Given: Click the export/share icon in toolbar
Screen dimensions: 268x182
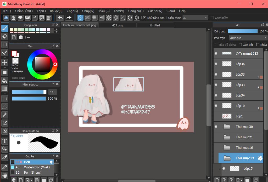Looking at the screenshot, I should click(13, 18).
